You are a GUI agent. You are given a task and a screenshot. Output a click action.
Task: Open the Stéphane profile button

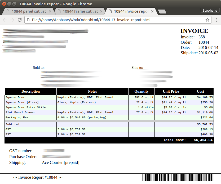click(210, 11)
